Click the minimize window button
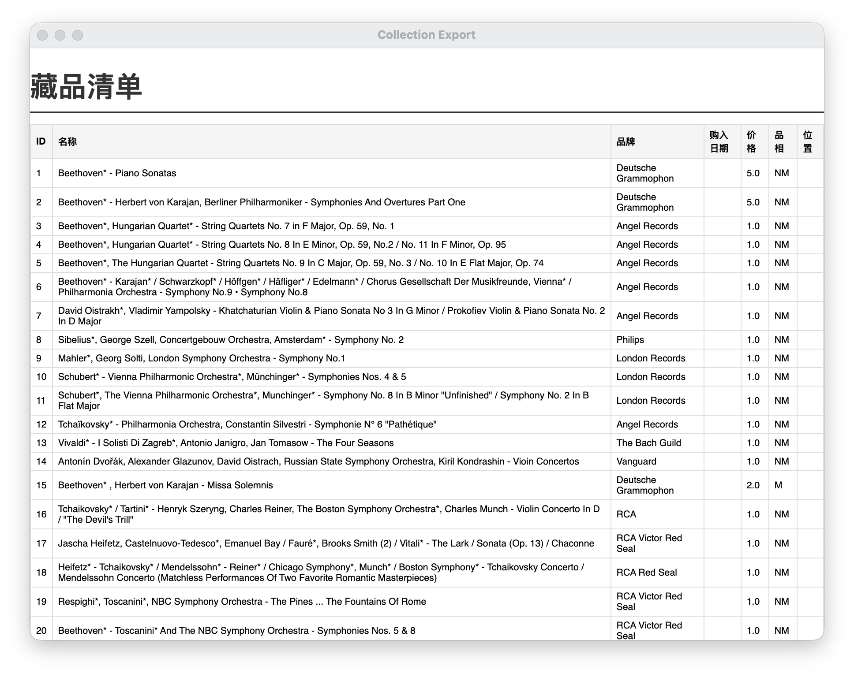Viewport: 854px width, 677px height. pyautogui.click(x=60, y=35)
